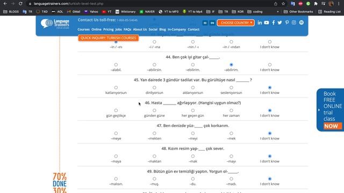Image resolution: width=344 pixels, height=193 pixels.
Task: Select dinliyorsun for question 45
Action: click(154, 87)
